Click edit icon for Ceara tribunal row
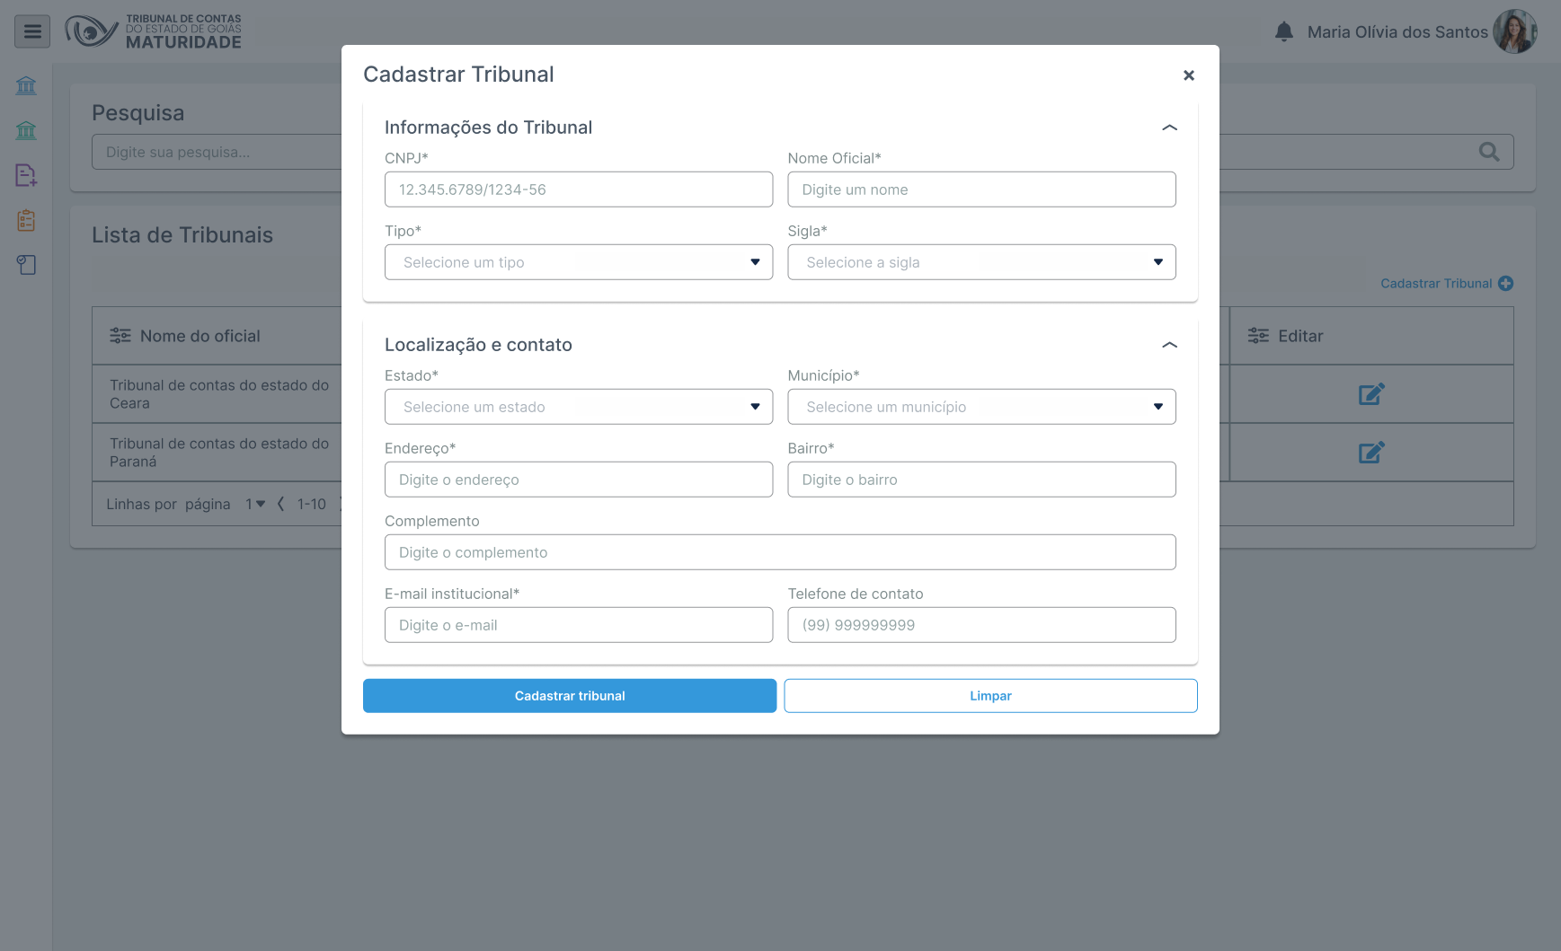The image size is (1561, 951). (x=1370, y=394)
